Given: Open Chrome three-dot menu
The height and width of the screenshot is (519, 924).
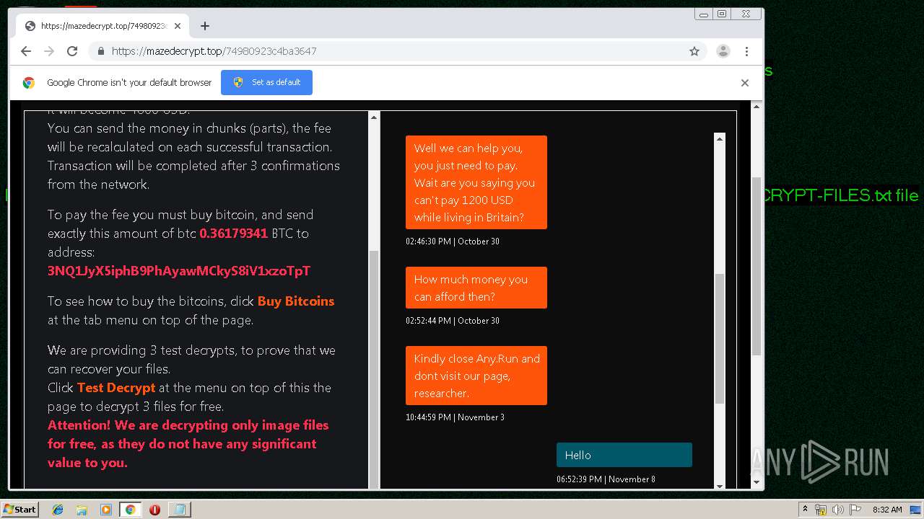Looking at the screenshot, I should tap(746, 51).
